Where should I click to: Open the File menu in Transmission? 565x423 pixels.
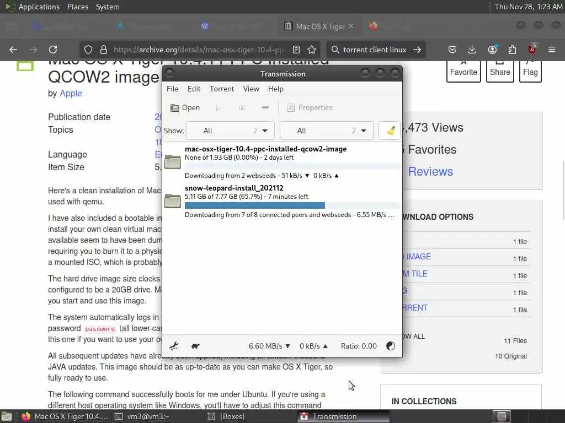pos(172,89)
